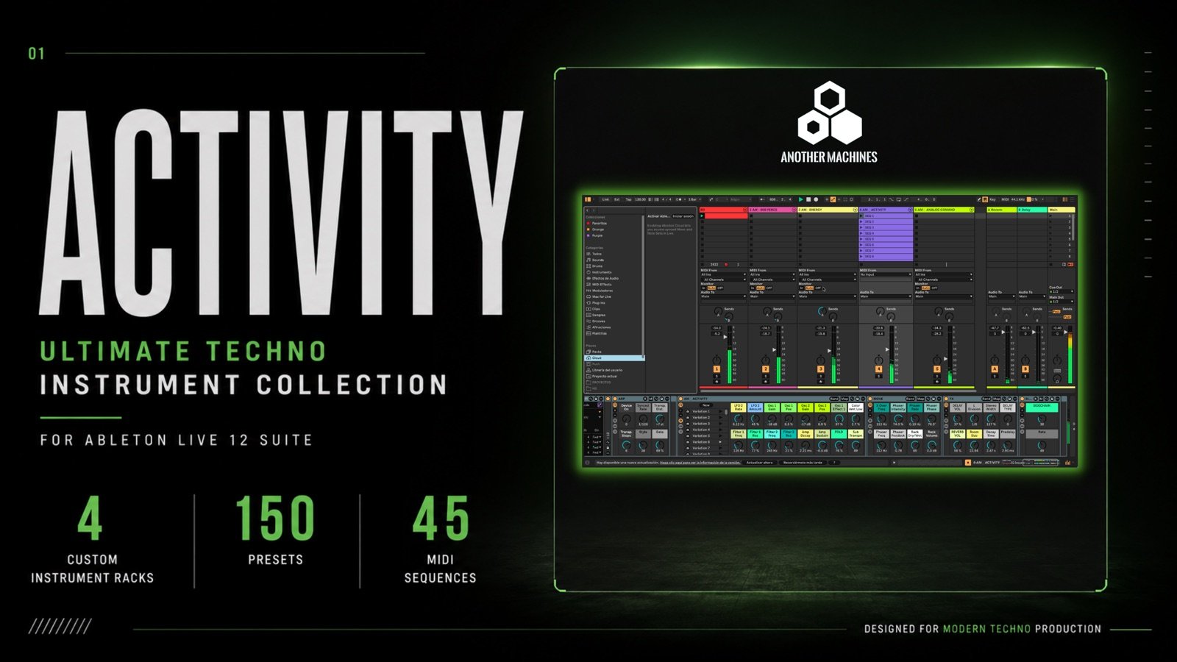The image size is (1177, 662).
Task: Click the Tap tempo button
Action: (628, 199)
